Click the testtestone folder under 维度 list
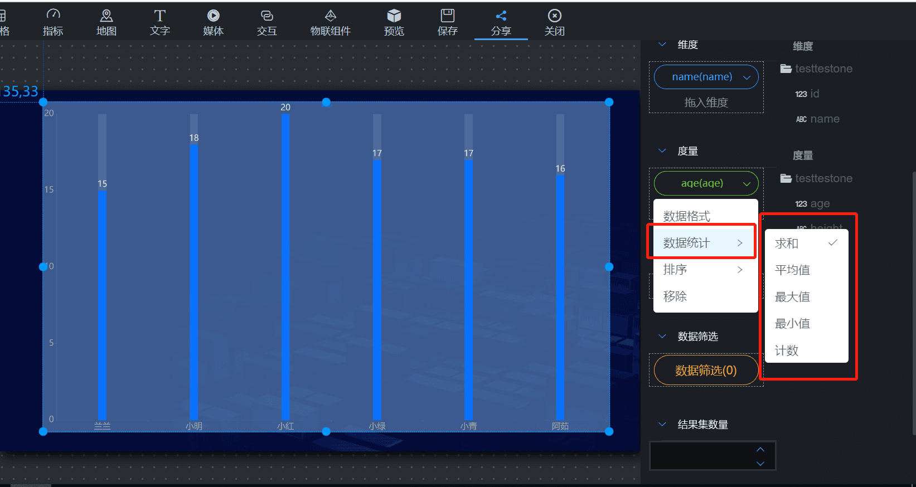The height and width of the screenshot is (487, 916). tap(817, 69)
